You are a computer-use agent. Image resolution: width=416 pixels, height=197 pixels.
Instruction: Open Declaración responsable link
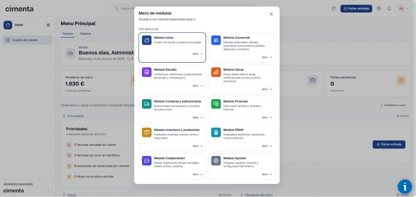pos(18,184)
